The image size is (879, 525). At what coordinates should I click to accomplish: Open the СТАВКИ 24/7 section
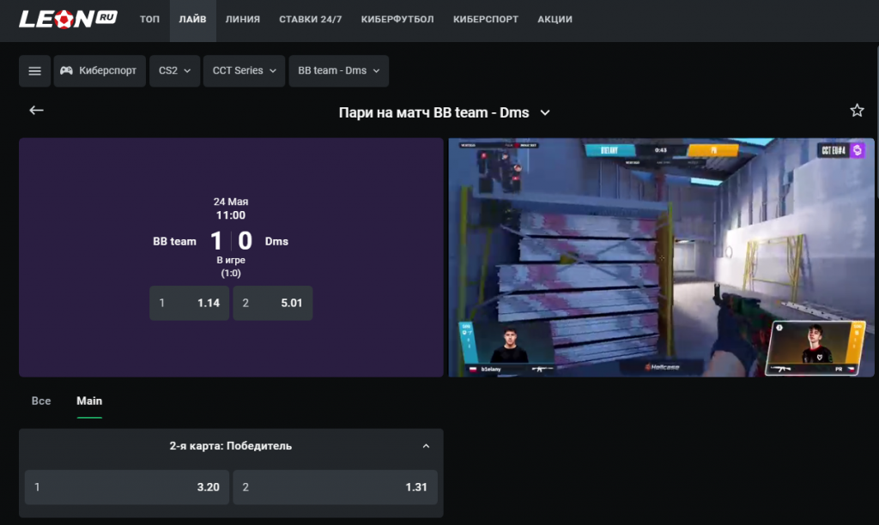pos(311,19)
